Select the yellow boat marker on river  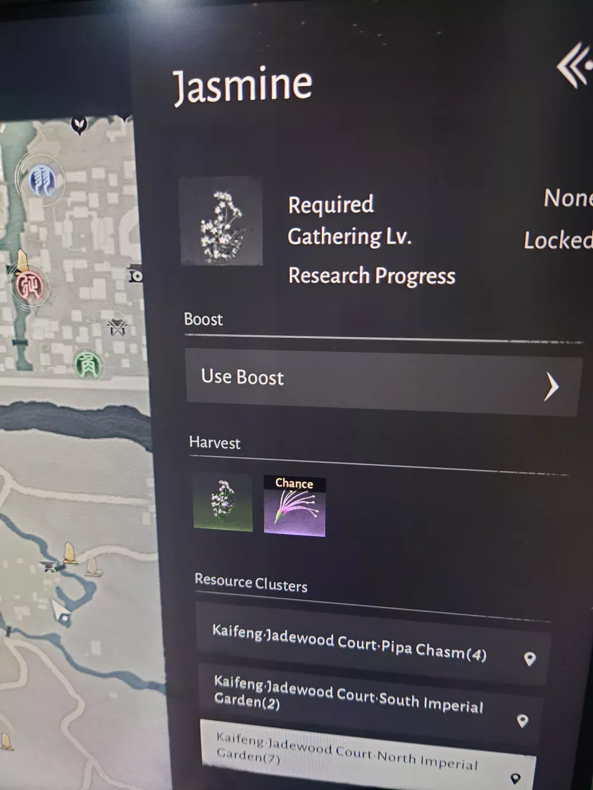point(70,554)
